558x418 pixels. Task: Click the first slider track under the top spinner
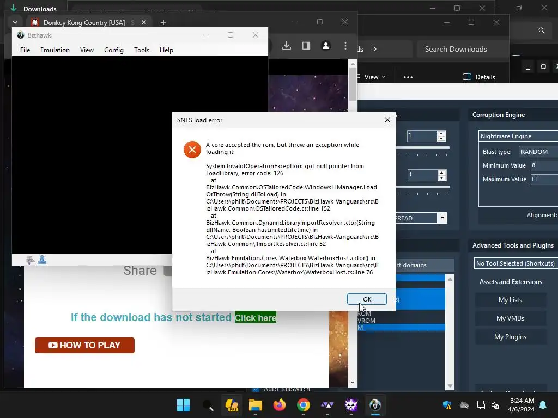tap(422, 147)
